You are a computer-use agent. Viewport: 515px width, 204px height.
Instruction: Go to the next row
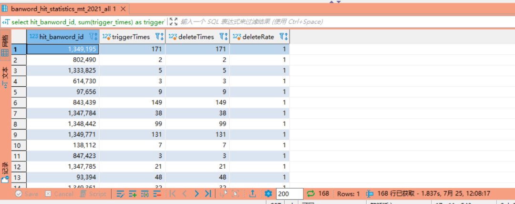pyautogui.click(x=196, y=194)
